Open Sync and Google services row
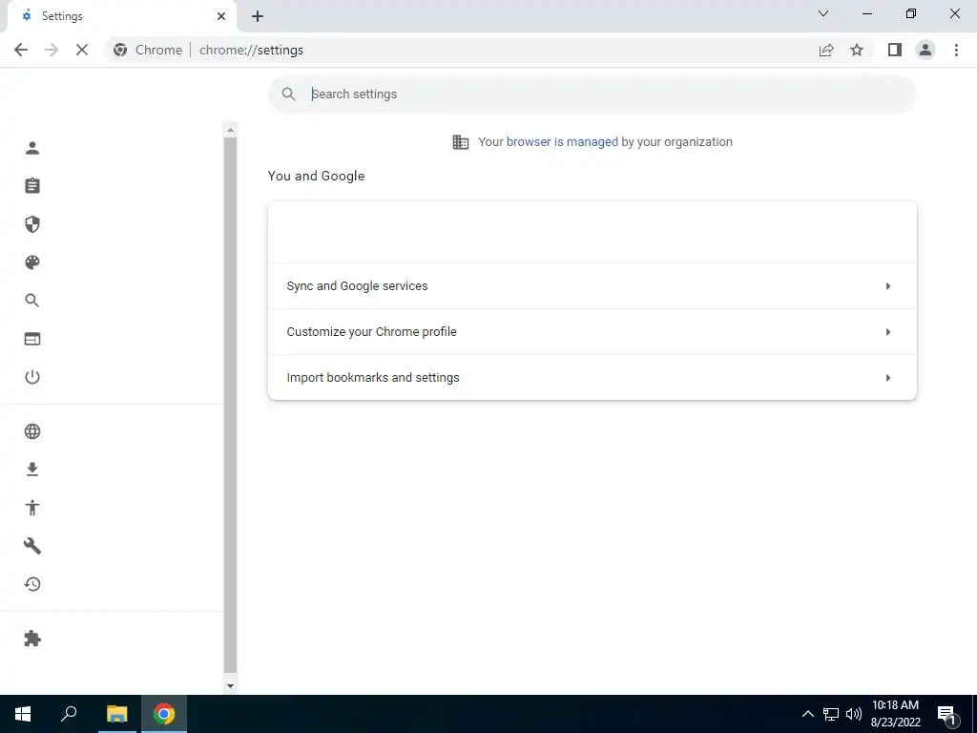Image resolution: width=977 pixels, height=733 pixels. (x=592, y=286)
